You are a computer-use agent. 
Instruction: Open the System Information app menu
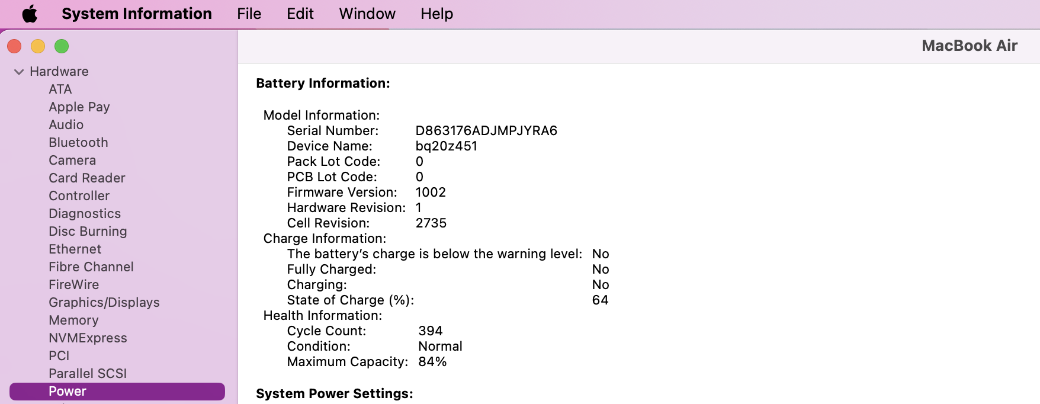[x=137, y=14]
